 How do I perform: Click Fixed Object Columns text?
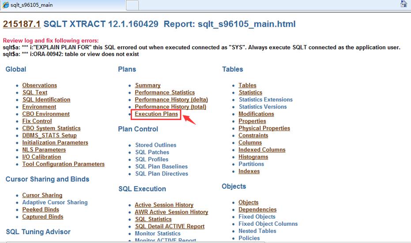268,224
